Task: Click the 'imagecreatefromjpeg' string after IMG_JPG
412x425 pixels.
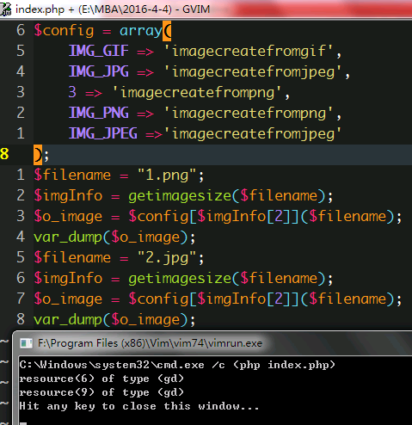Action: [253, 72]
